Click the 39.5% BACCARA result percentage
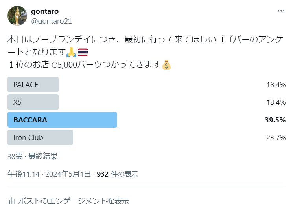This screenshot has height=210, width=293. point(275,120)
